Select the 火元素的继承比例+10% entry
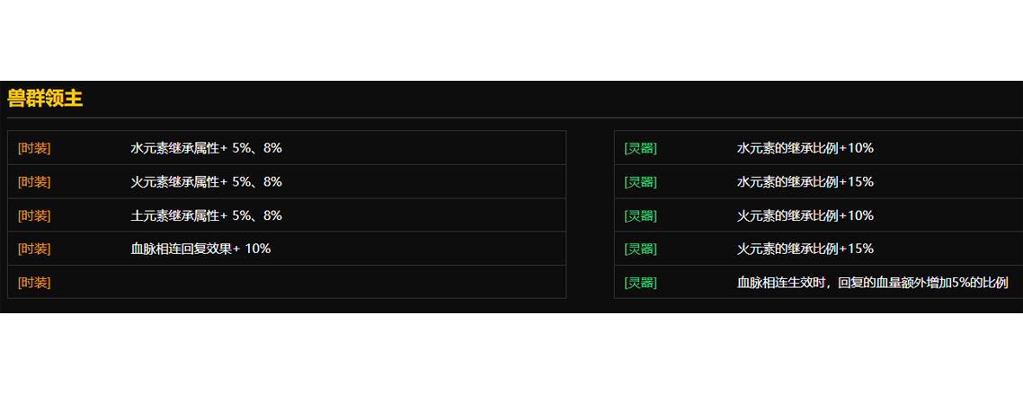The width and height of the screenshot is (1023, 394). point(805,215)
